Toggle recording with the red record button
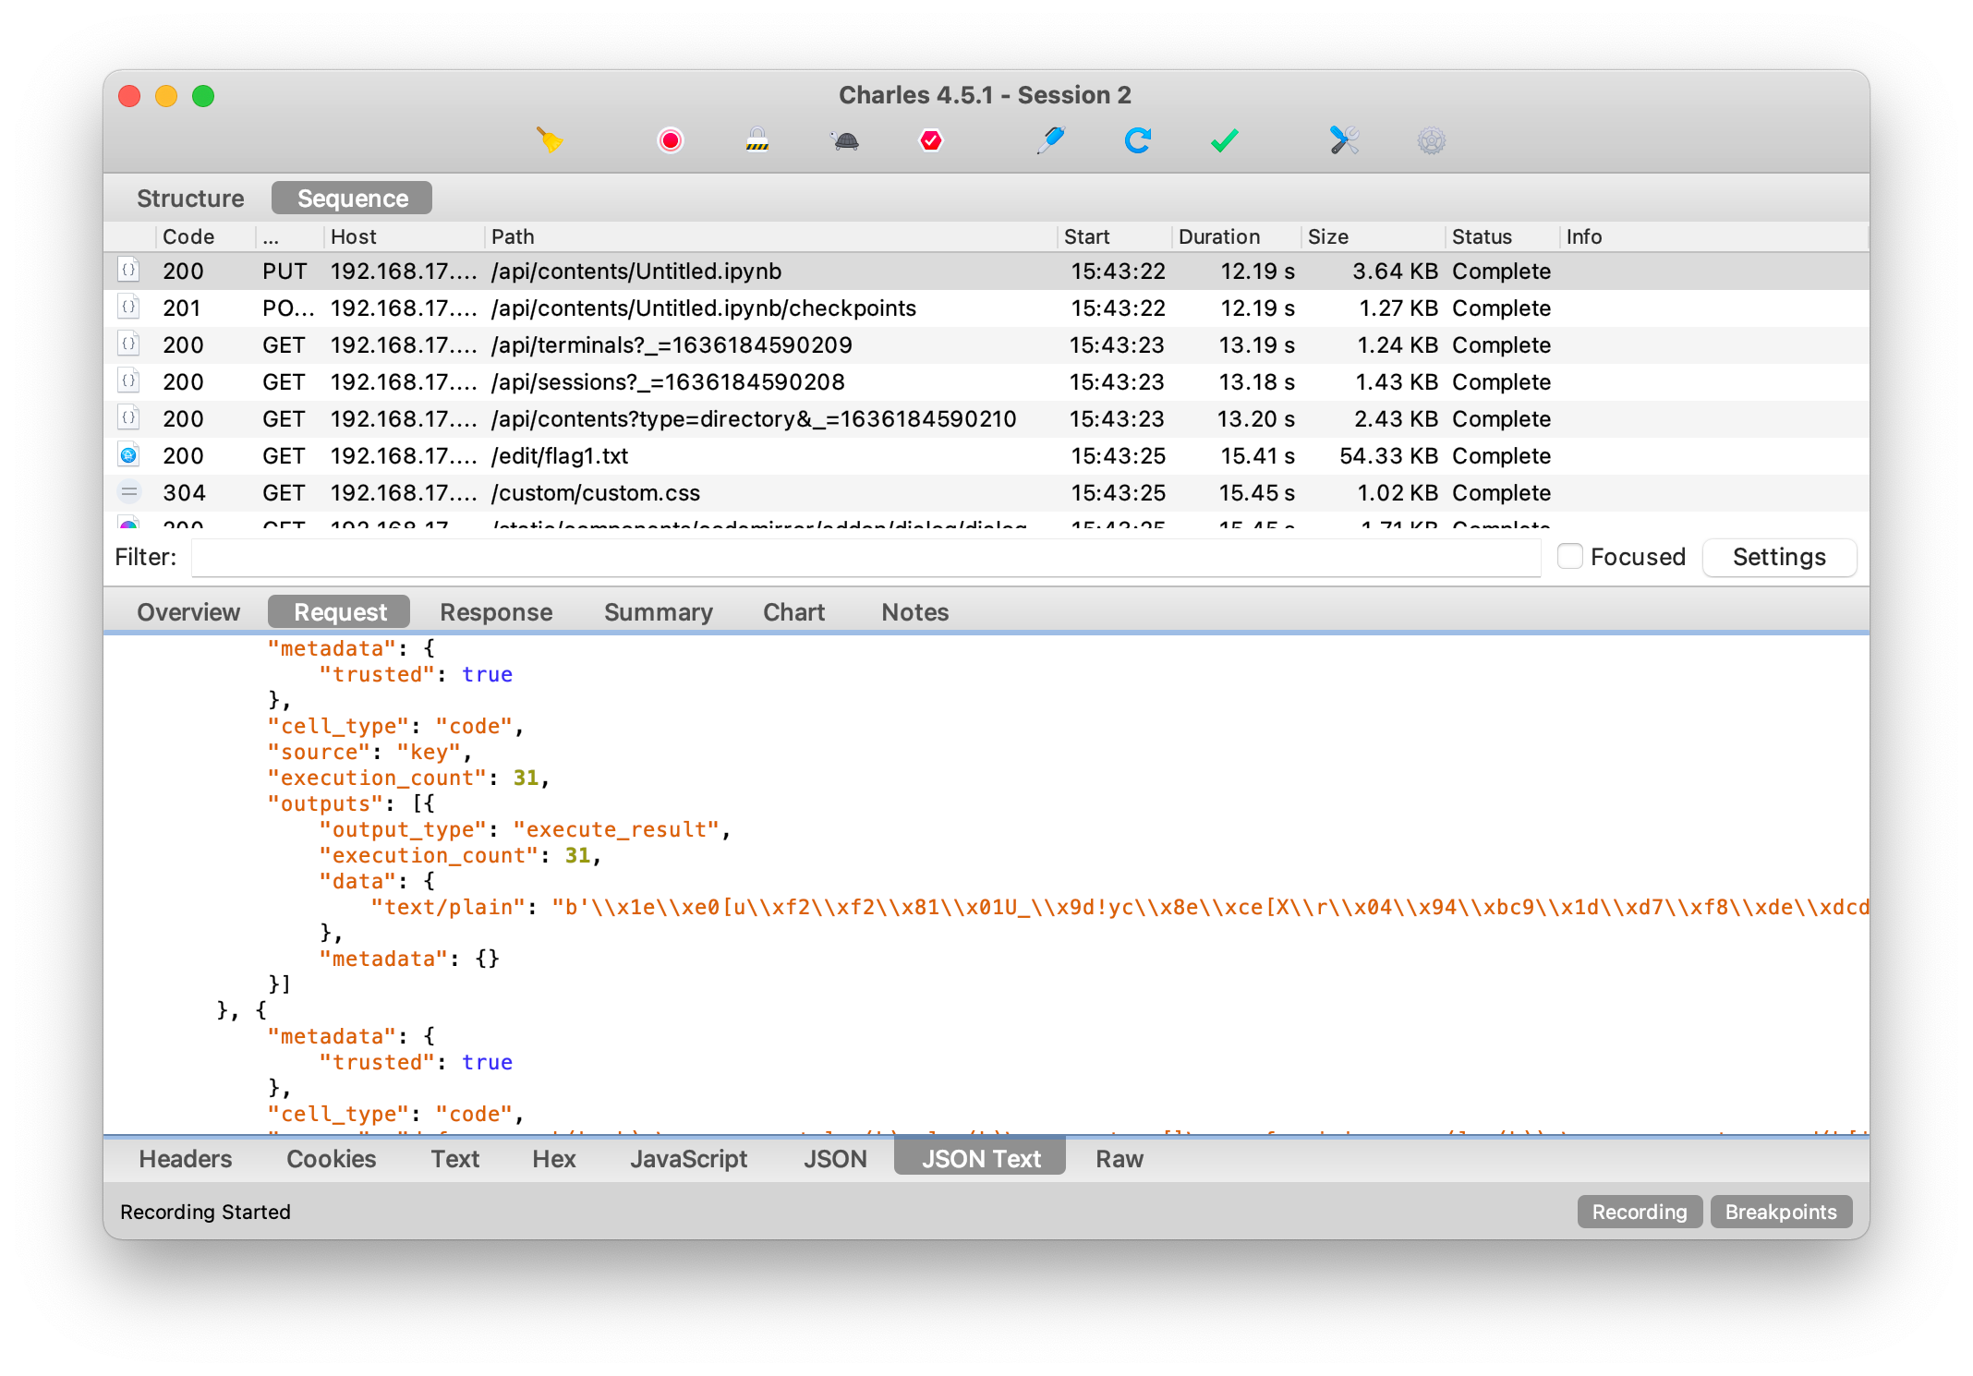The width and height of the screenshot is (1973, 1376). click(x=671, y=140)
